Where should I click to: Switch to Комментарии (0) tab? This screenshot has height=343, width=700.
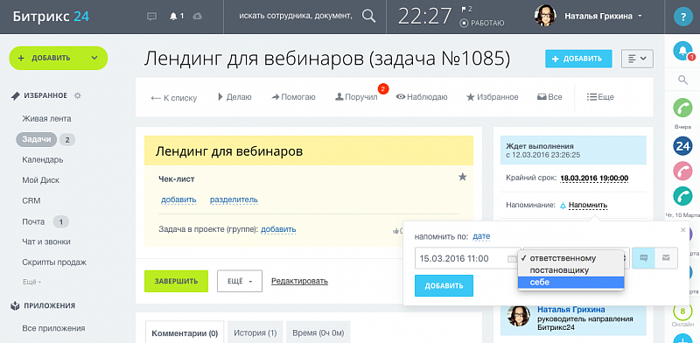click(185, 333)
